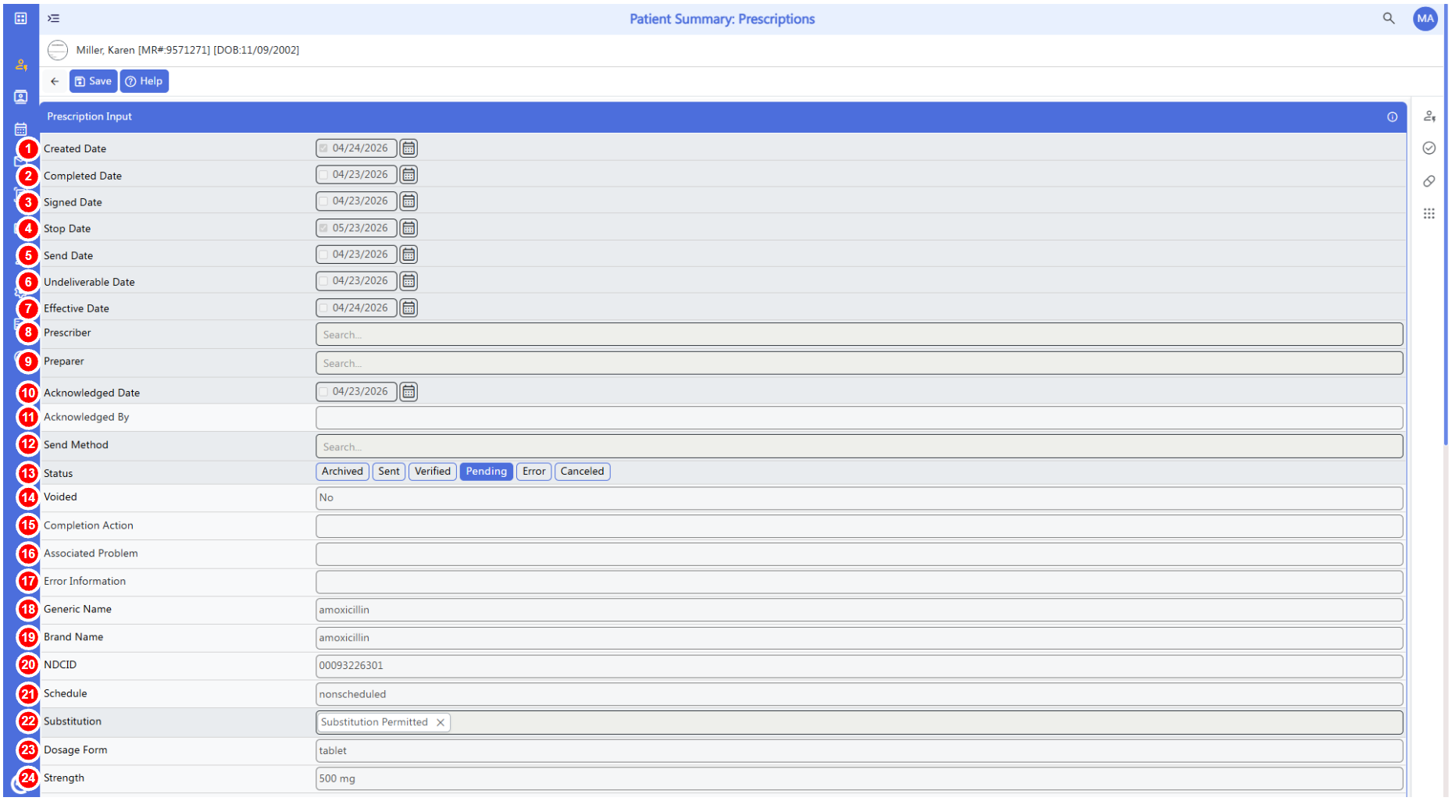Toggle the sidebar expand menu icon
The image size is (1452, 801).
[x=54, y=18]
